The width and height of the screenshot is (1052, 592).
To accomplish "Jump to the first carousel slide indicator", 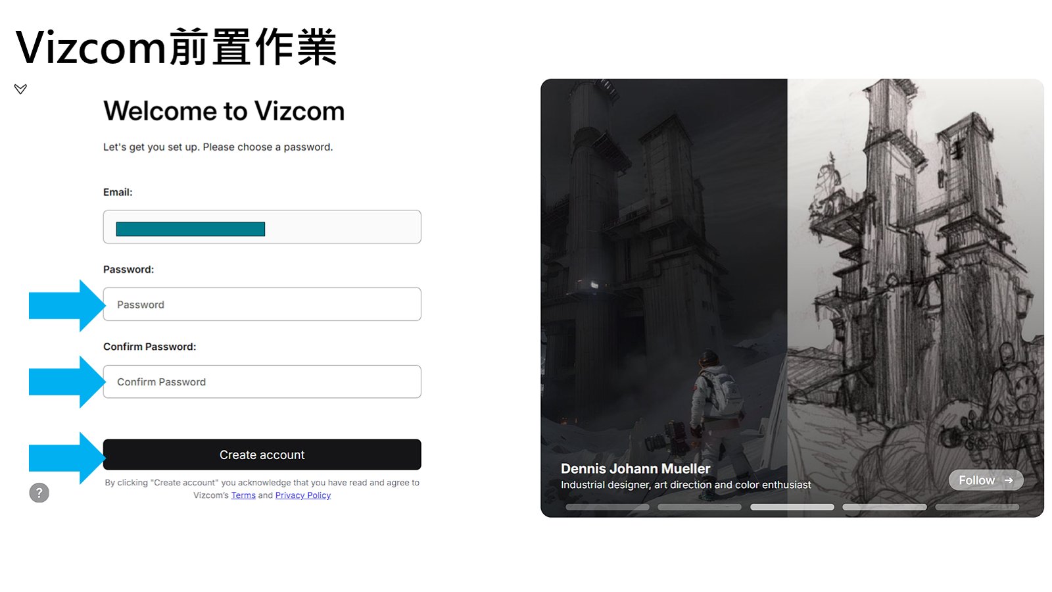I will 608,507.
